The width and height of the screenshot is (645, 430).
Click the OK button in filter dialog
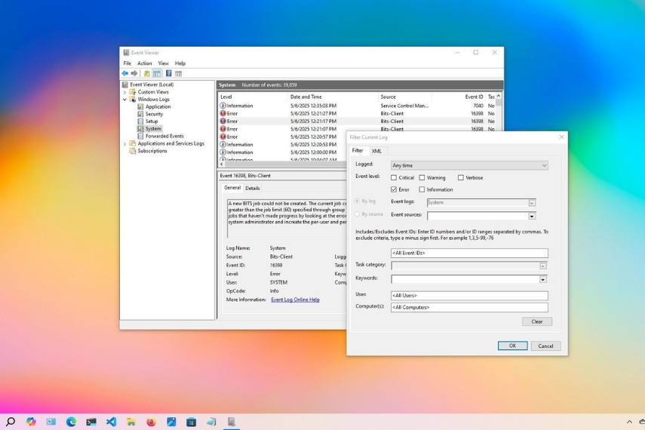coord(512,346)
